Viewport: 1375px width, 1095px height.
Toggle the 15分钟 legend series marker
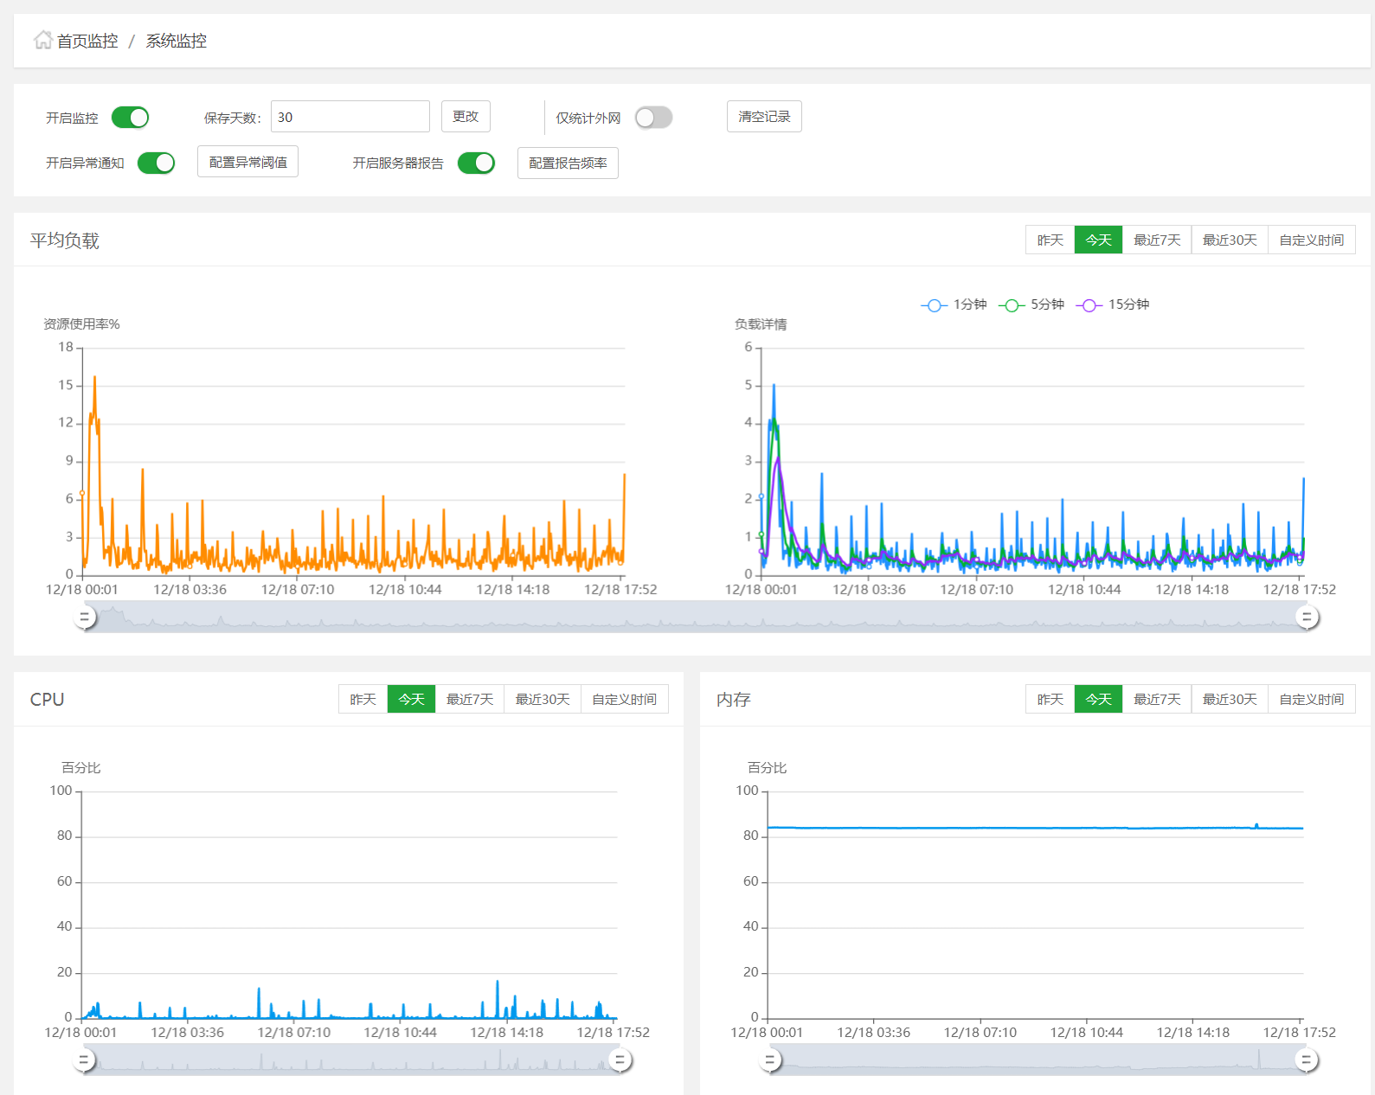[1089, 305]
